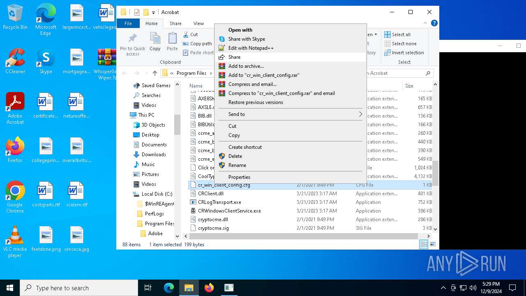This screenshot has width=526, height=296.
Task: Launch Microsoft Edge from desktop
Action: pyautogui.click(x=46, y=20)
